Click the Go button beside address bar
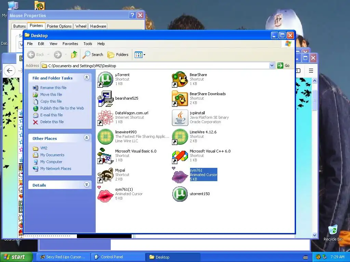The image size is (350, 262). [283, 65]
